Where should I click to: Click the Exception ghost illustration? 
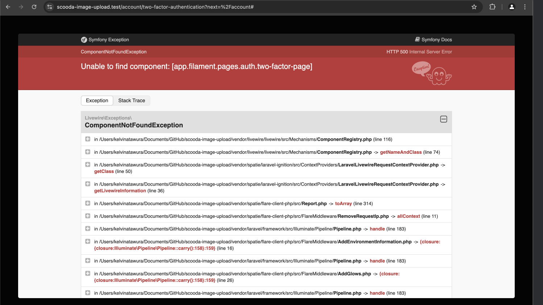tap(432, 73)
